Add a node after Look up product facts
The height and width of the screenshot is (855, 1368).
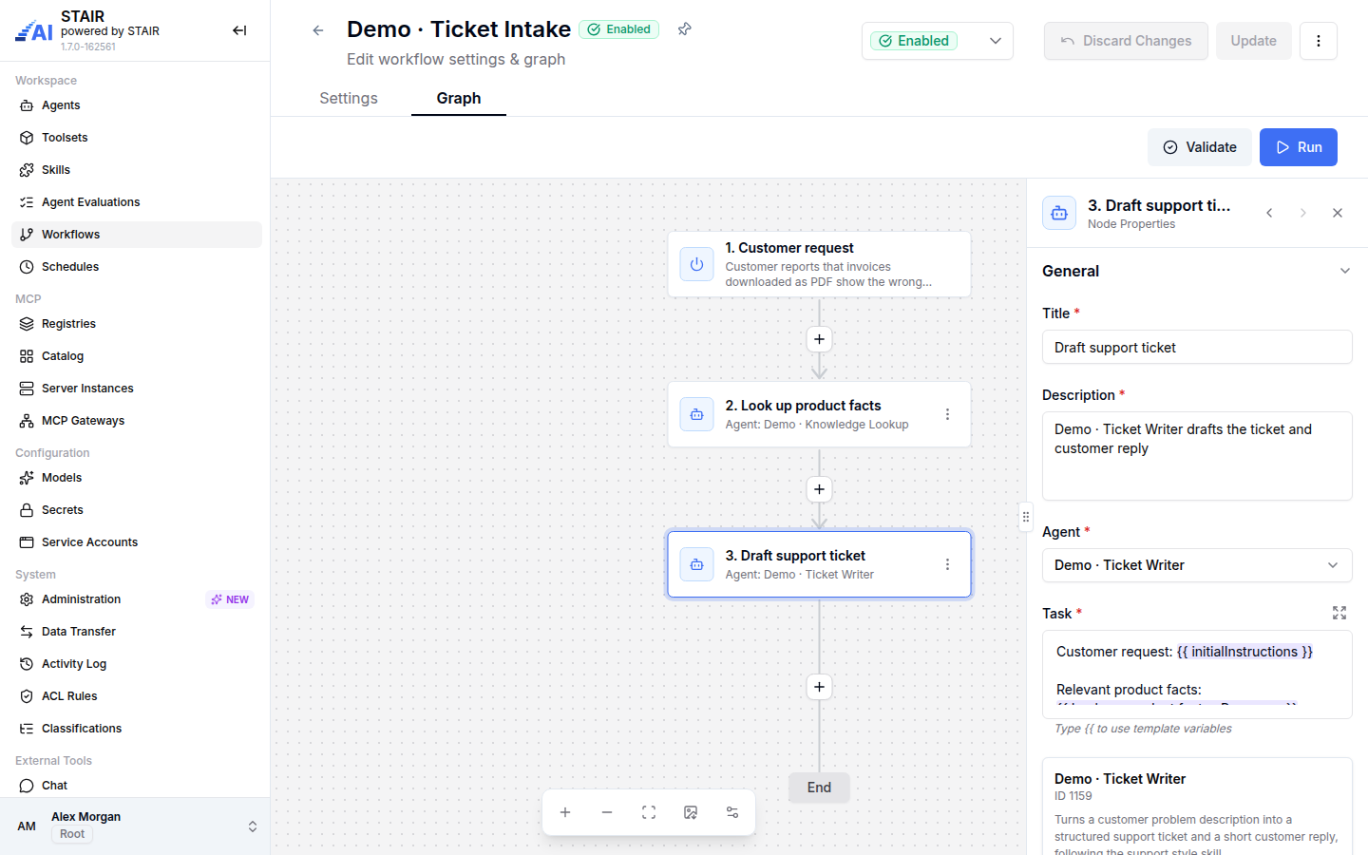point(819,489)
